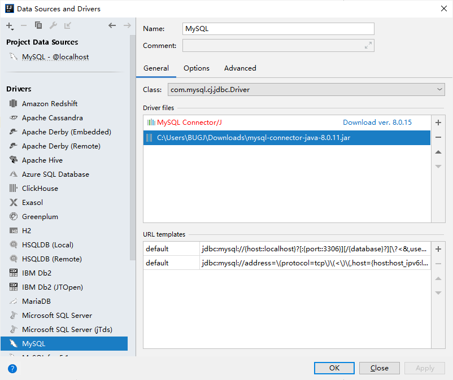Navigate back using the left arrow
Image resolution: width=453 pixels, height=380 pixels.
tap(112, 25)
